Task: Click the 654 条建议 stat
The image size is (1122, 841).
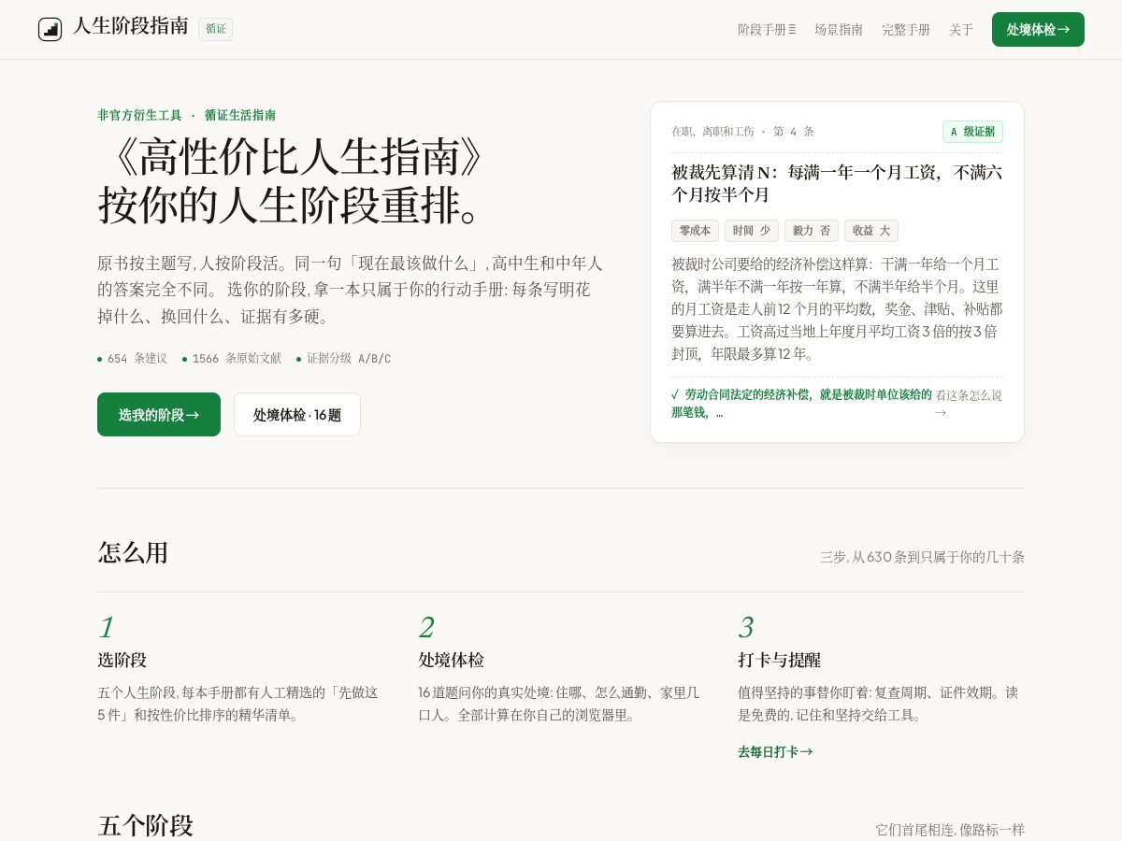Action: click(x=132, y=358)
